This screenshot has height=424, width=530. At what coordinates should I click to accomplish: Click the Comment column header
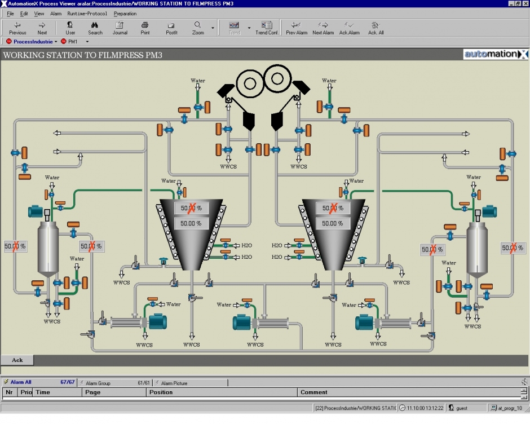[x=409, y=392]
